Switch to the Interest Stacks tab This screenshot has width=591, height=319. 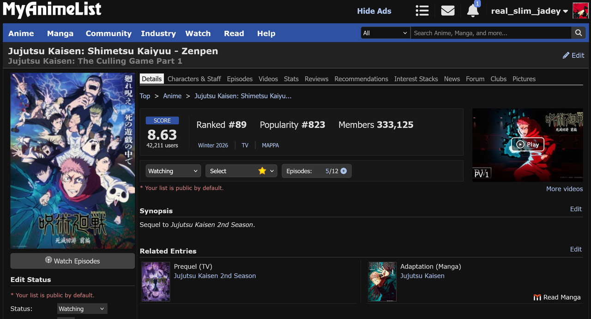pos(416,79)
